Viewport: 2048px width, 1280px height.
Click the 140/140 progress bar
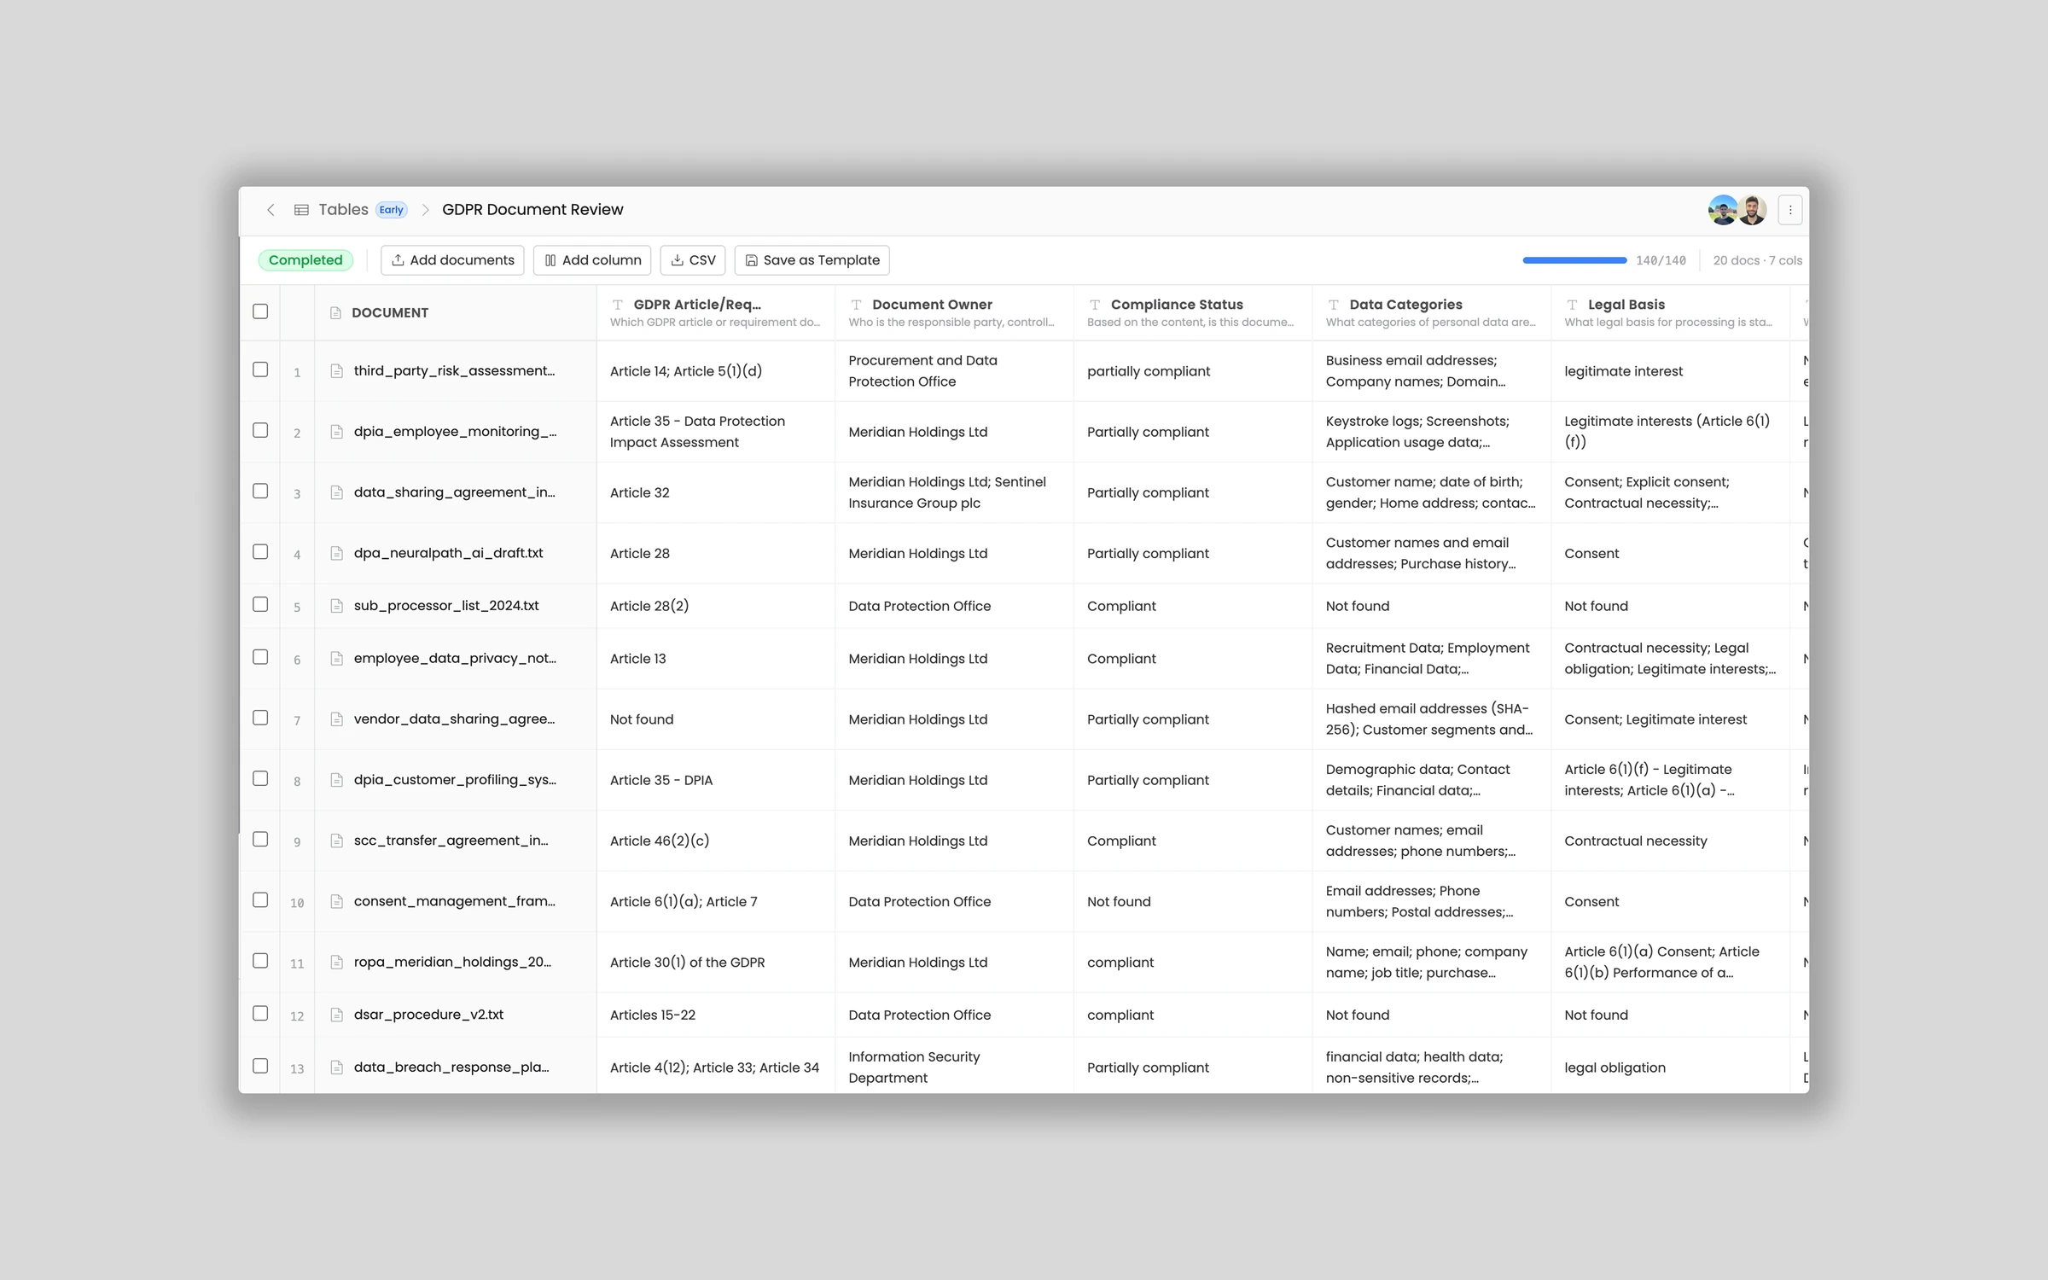1574,260
